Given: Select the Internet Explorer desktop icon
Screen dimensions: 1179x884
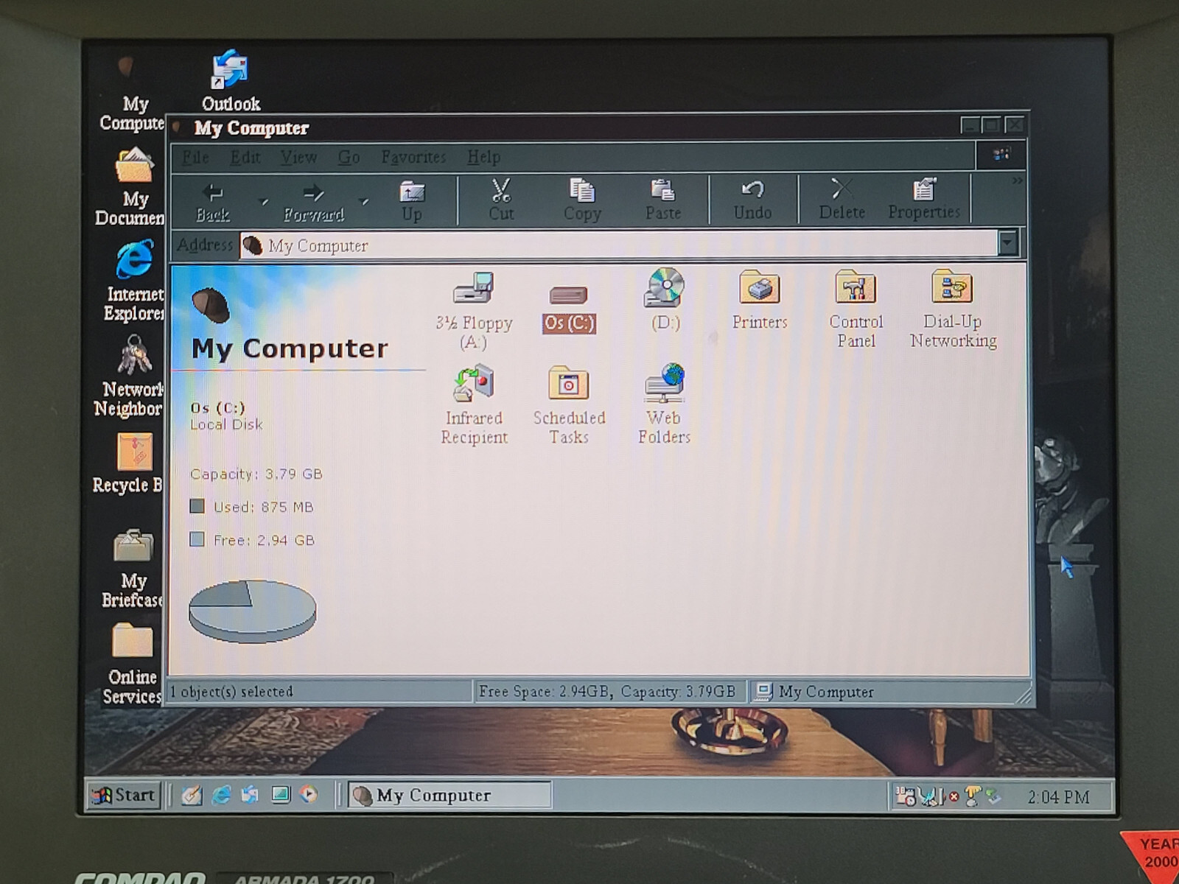Looking at the screenshot, I should pos(134,281).
